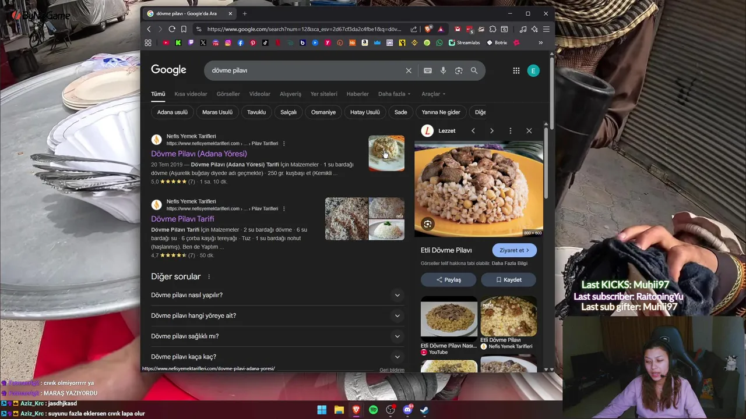Open the Facebook bookmark icon

[240, 42]
